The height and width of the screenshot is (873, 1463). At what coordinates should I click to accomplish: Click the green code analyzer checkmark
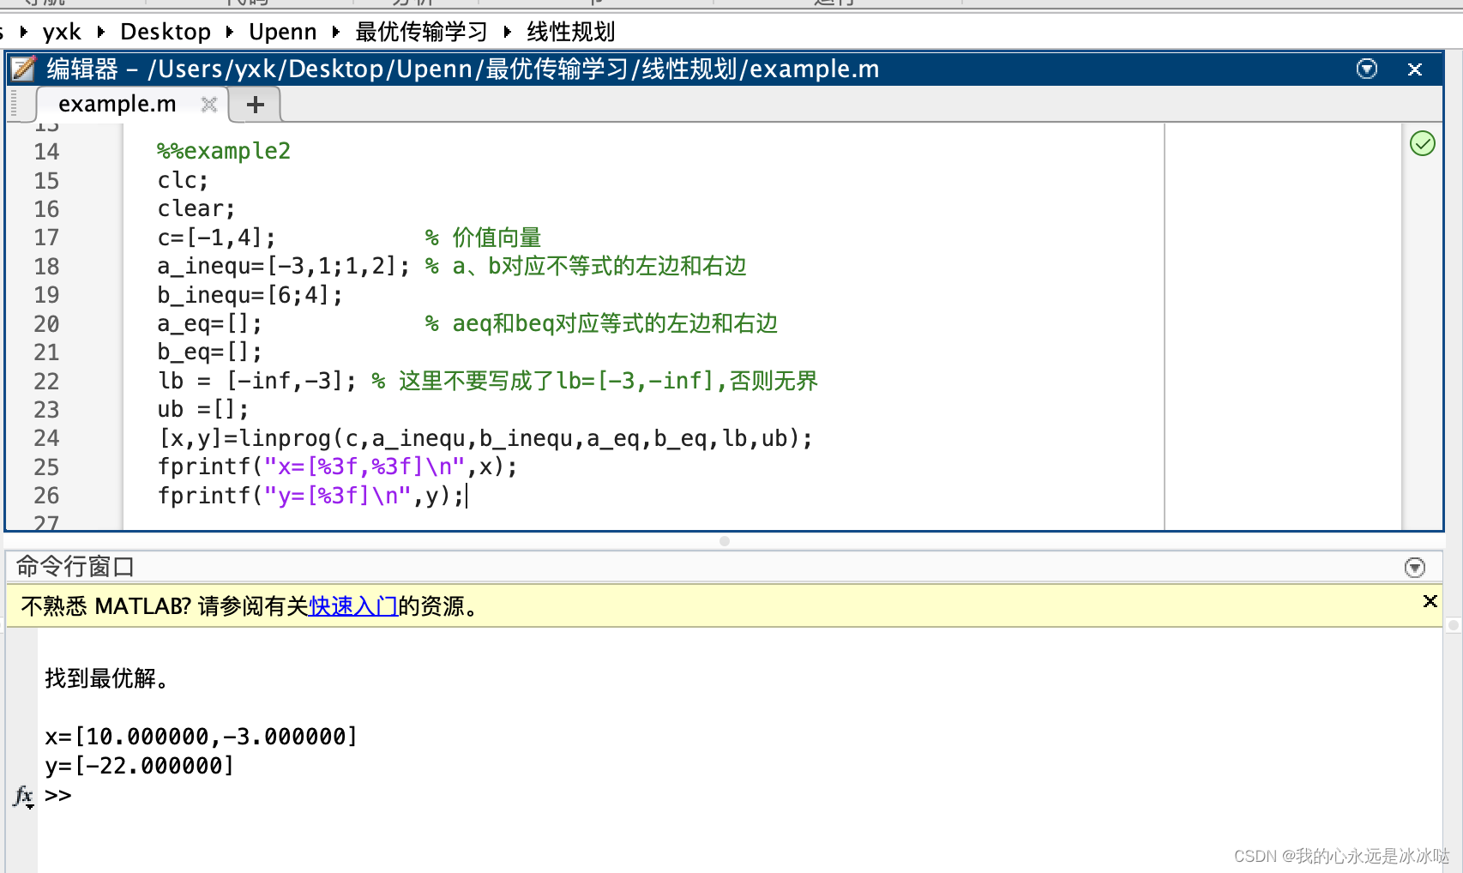1423,143
